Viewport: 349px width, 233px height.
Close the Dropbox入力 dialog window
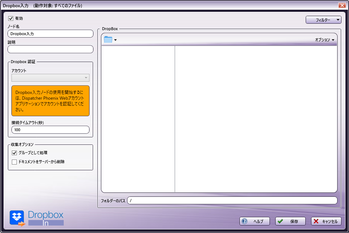pyautogui.click(x=341, y=5)
